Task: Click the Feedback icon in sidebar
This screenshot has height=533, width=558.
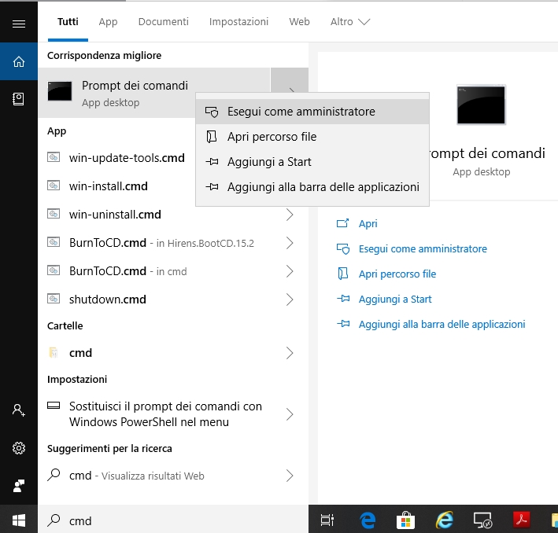Action: click(19, 486)
